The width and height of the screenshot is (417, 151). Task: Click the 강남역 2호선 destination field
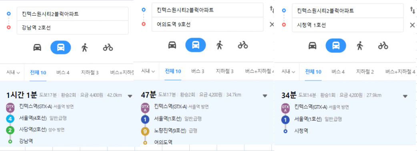[x=72, y=28]
